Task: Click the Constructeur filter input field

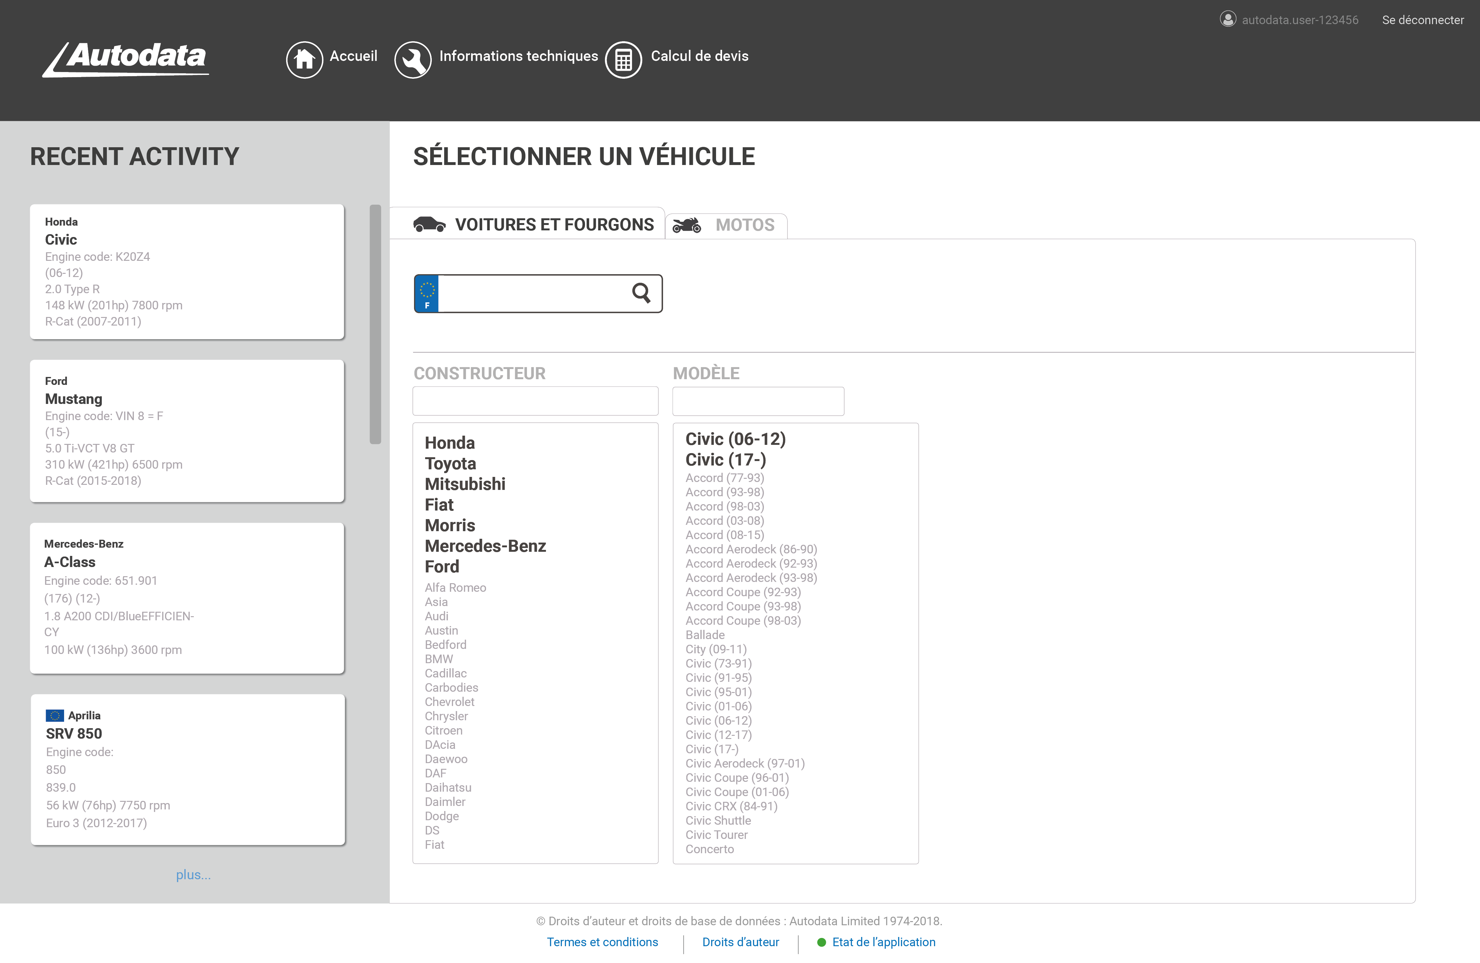Action: tap(536, 401)
